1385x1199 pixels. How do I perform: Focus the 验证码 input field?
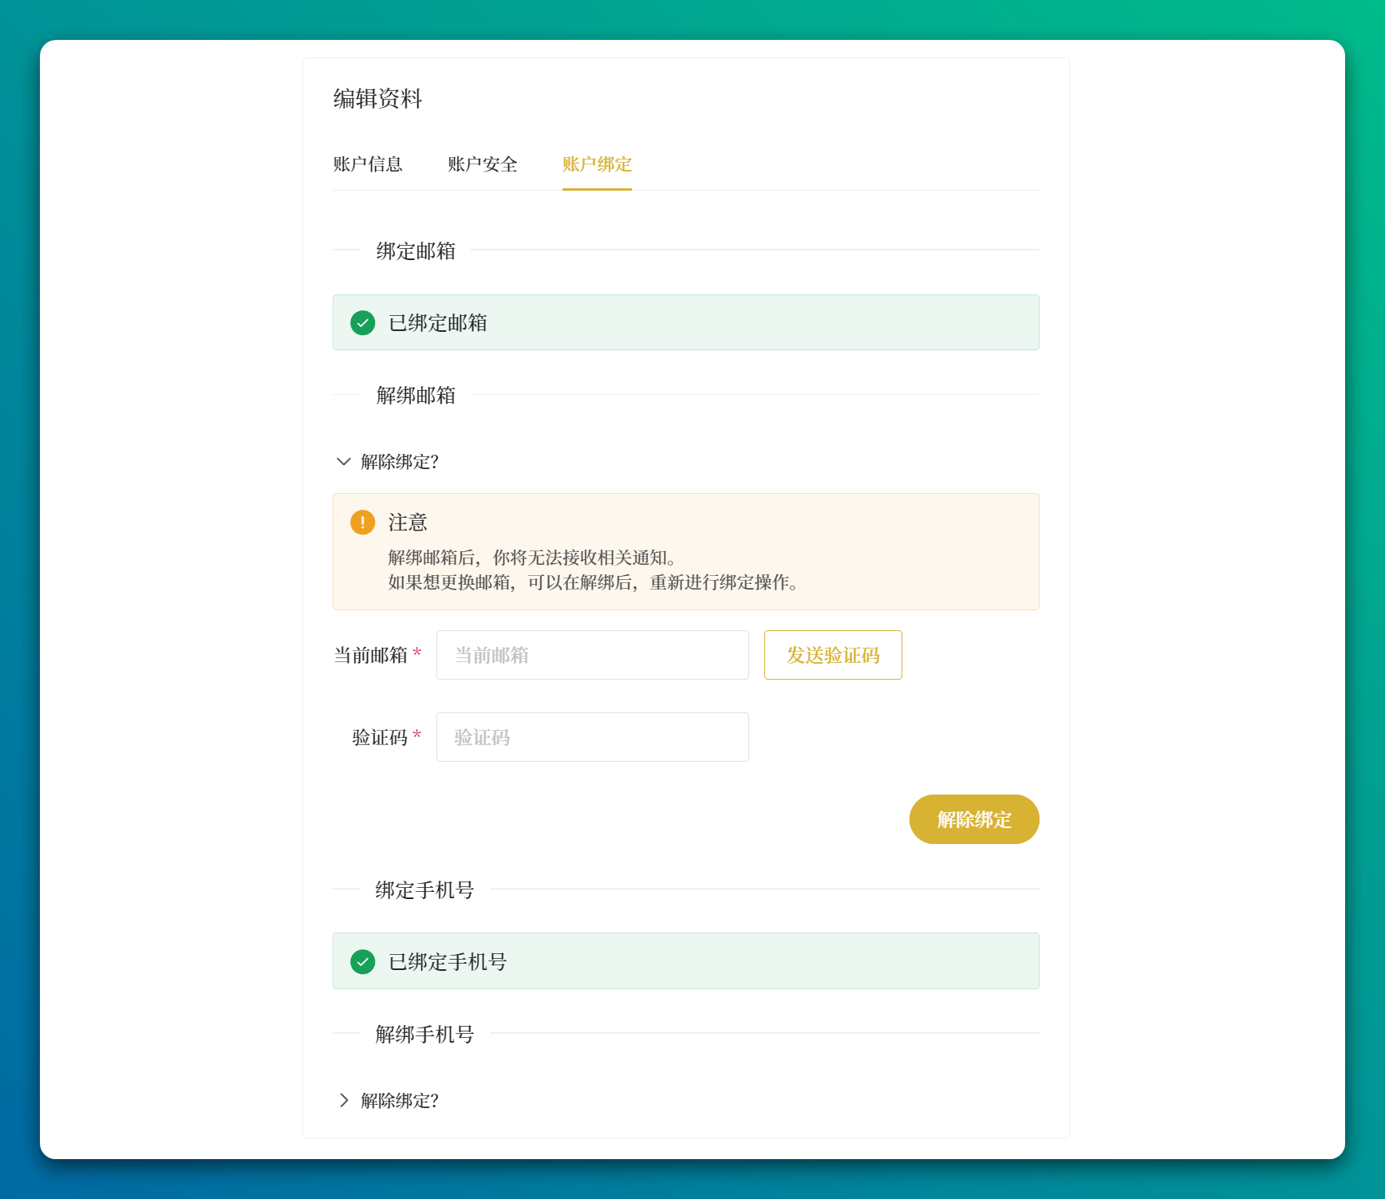pos(593,737)
